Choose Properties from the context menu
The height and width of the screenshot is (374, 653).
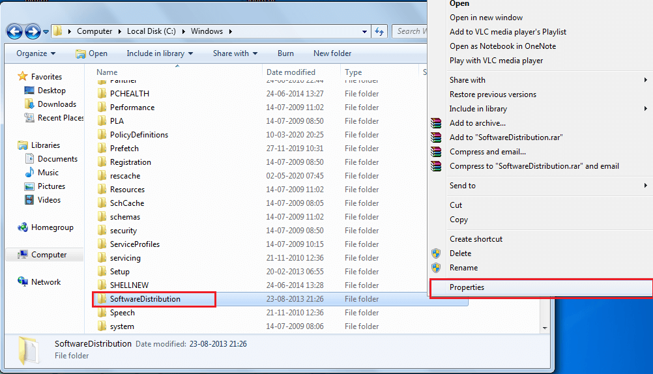pos(467,287)
